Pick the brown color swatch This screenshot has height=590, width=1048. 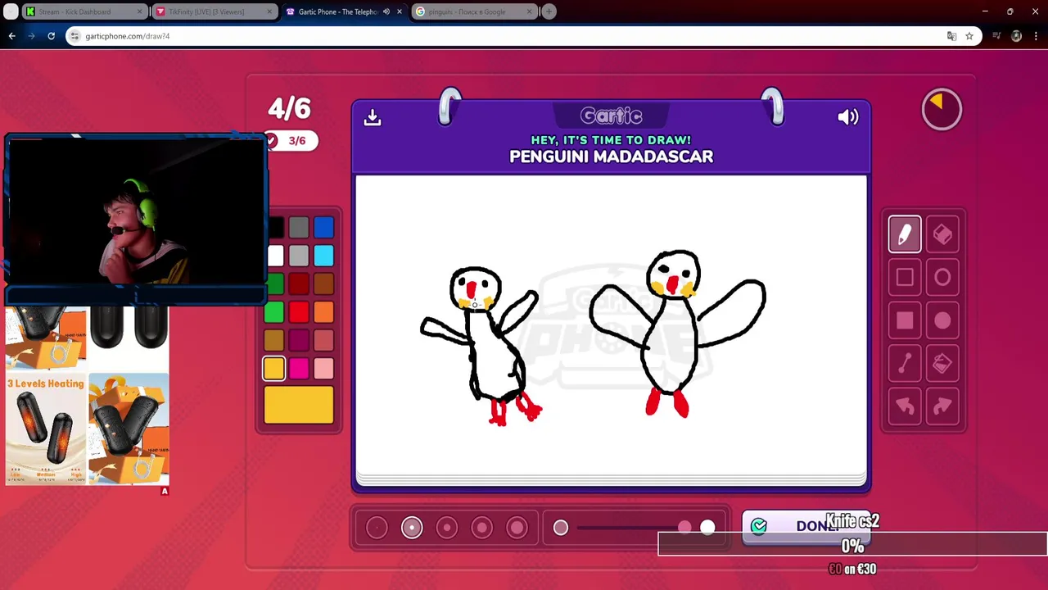pyautogui.click(x=323, y=284)
